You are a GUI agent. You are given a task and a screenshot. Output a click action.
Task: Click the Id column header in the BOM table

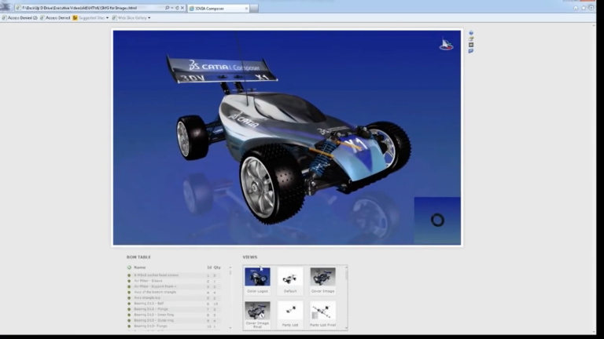tap(209, 268)
